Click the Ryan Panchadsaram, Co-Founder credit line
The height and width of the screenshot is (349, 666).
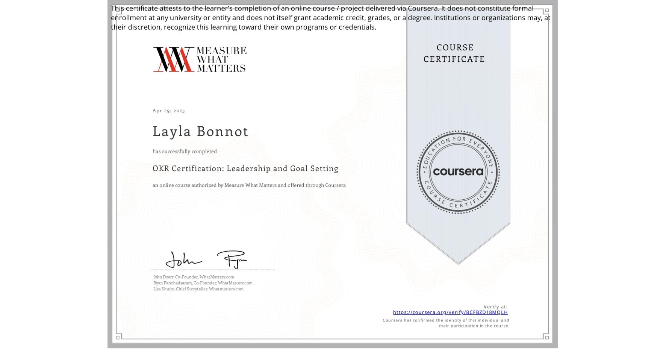pyautogui.click(x=203, y=283)
